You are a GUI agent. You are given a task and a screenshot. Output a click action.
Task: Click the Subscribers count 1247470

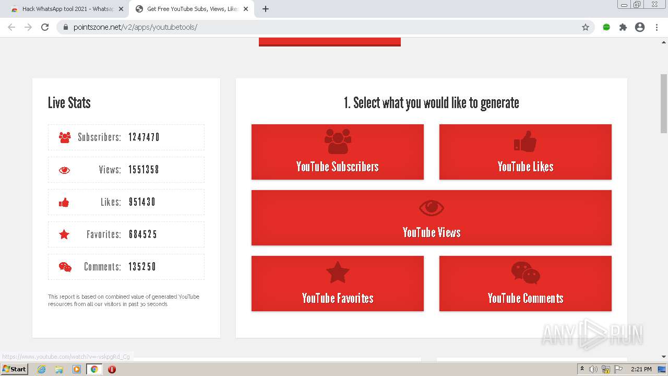point(144,137)
